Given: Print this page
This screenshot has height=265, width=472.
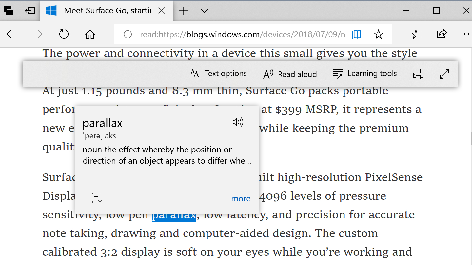Looking at the screenshot, I should [418, 74].
